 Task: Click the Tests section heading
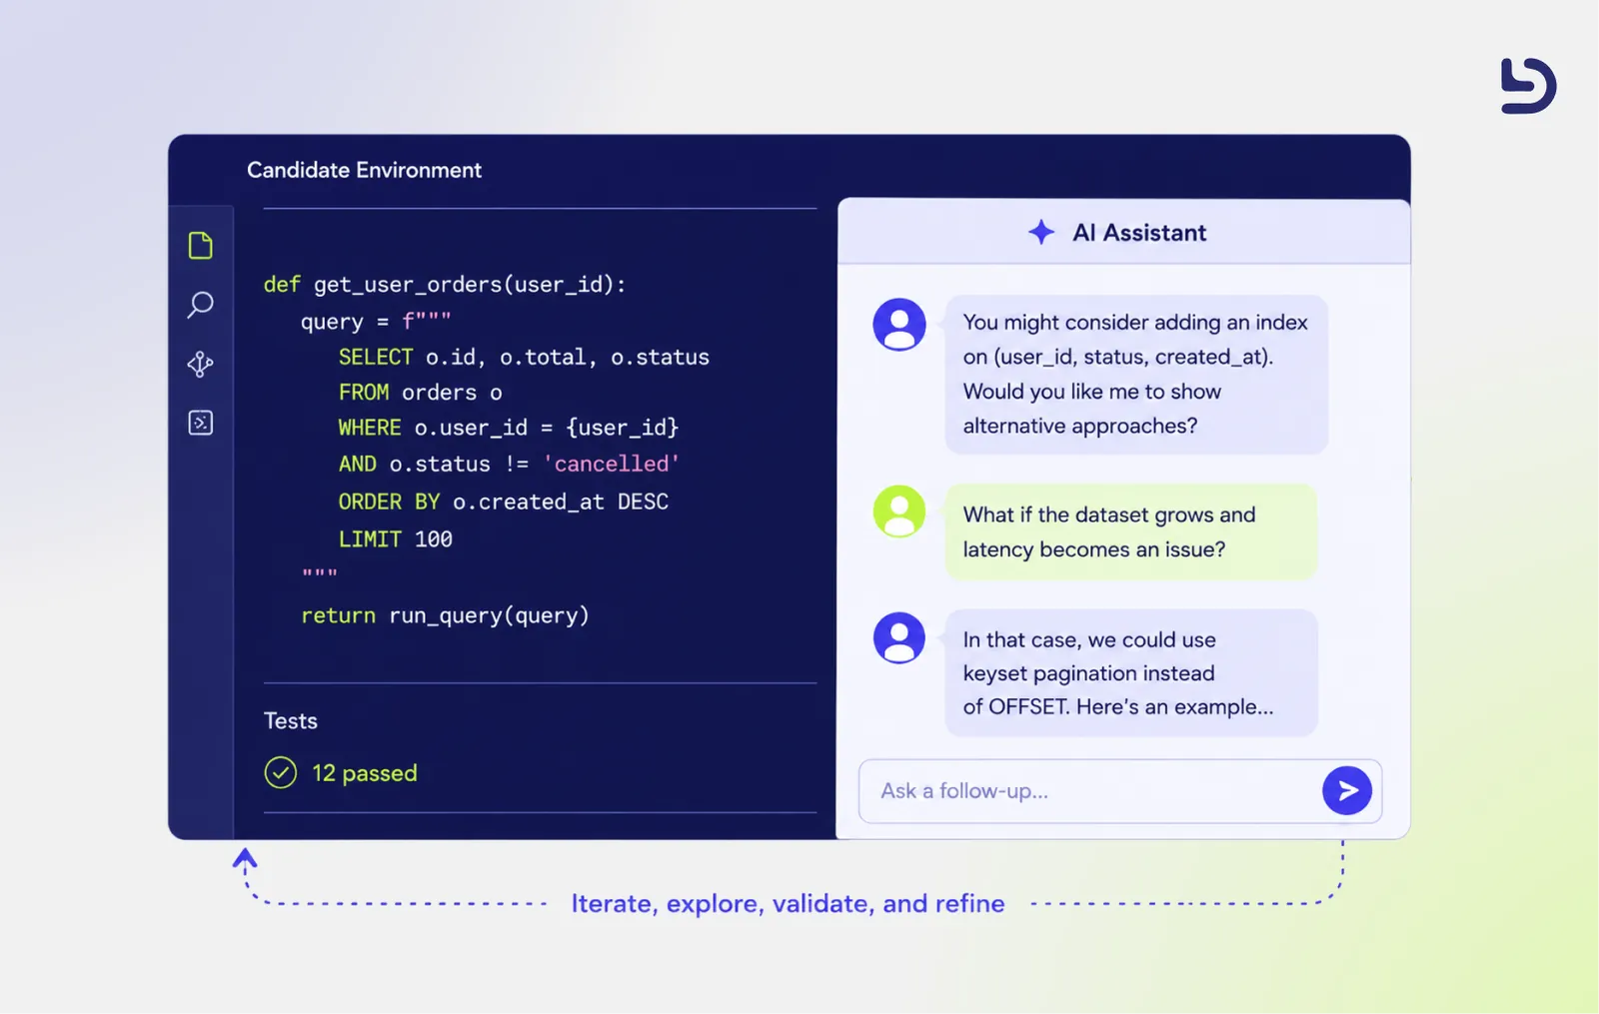[x=291, y=720]
